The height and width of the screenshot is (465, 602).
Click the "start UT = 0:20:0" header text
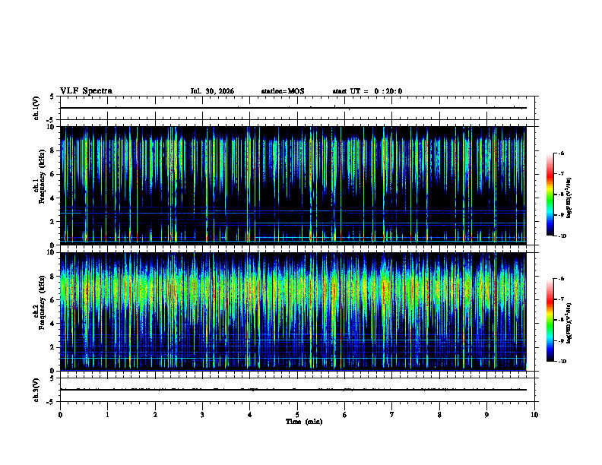tap(367, 91)
